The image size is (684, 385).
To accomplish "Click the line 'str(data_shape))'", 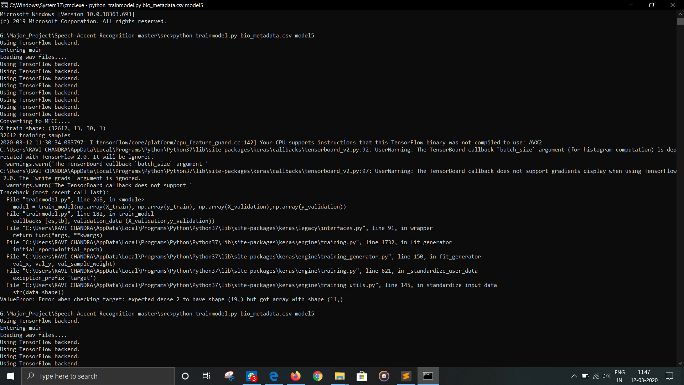I will click(x=38, y=292).
